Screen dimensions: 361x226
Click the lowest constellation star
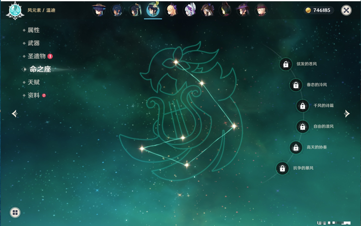coord(187,165)
